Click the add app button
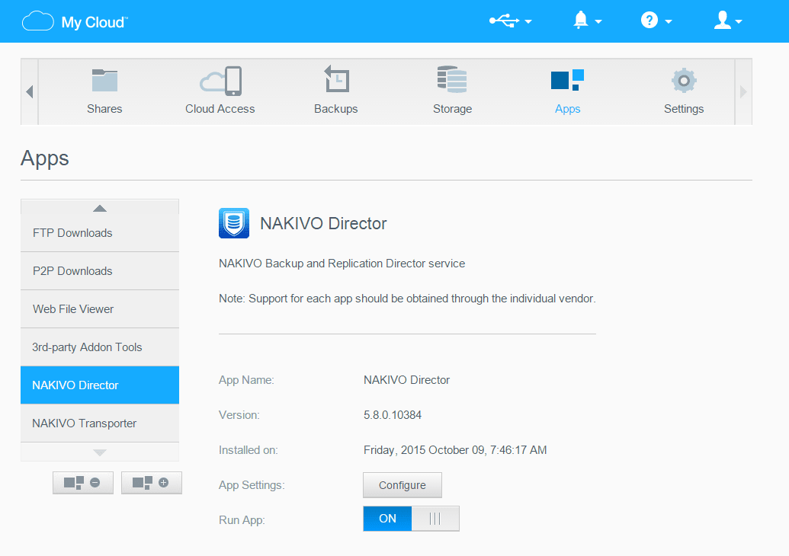 [x=152, y=483]
